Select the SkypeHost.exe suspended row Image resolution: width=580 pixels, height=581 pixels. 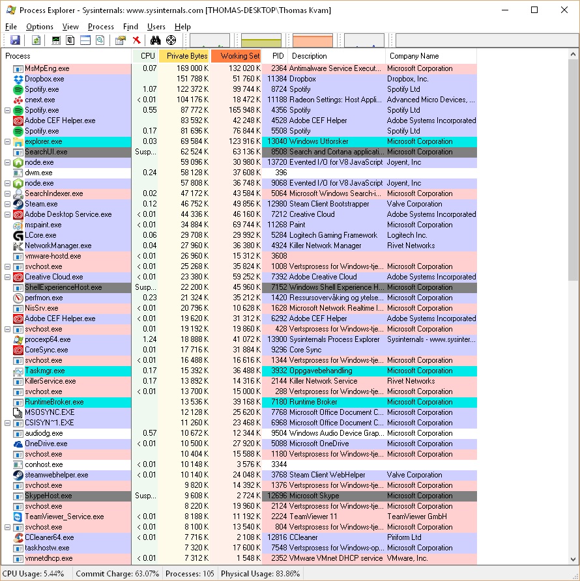239,496
